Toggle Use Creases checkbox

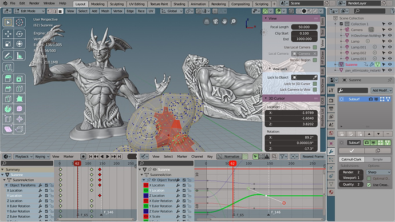[369, 185]
